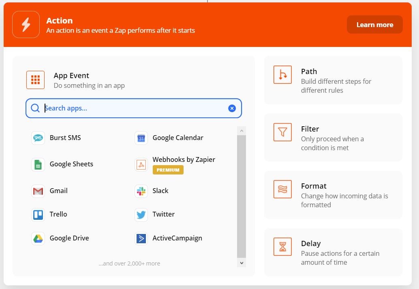Click the Action lightning bolt icon
This screenshot has width=419, height=289.
tap(26, 25)
